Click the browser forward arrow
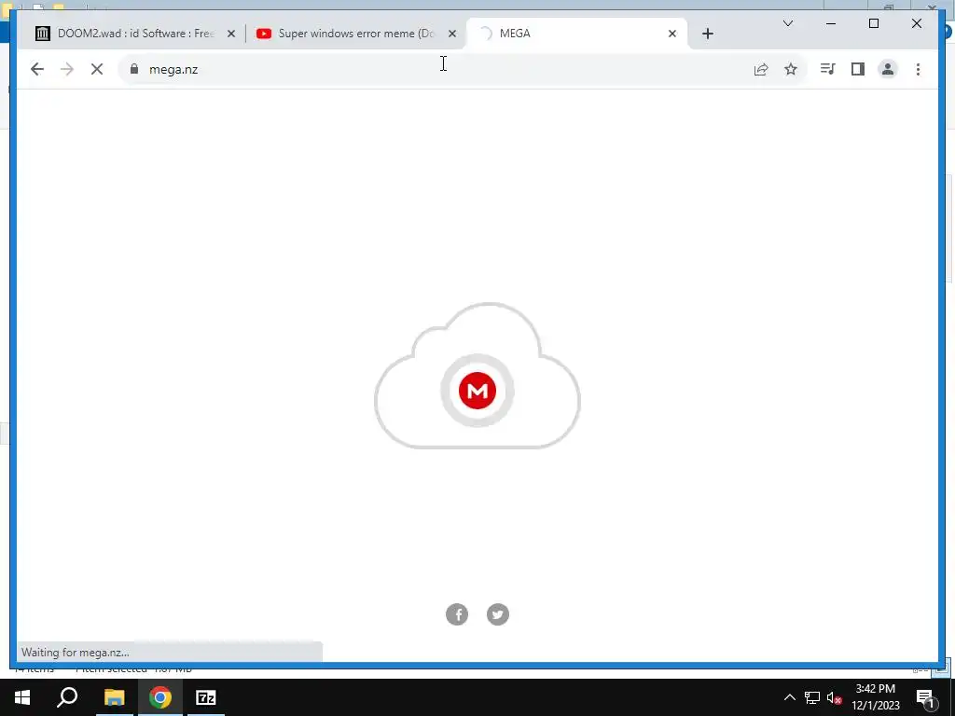 (67, 69)
